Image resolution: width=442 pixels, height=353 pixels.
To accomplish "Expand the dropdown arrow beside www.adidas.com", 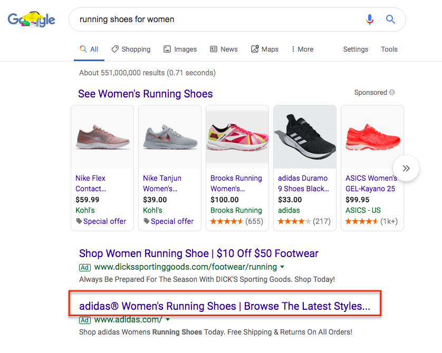I will (168, 320).
